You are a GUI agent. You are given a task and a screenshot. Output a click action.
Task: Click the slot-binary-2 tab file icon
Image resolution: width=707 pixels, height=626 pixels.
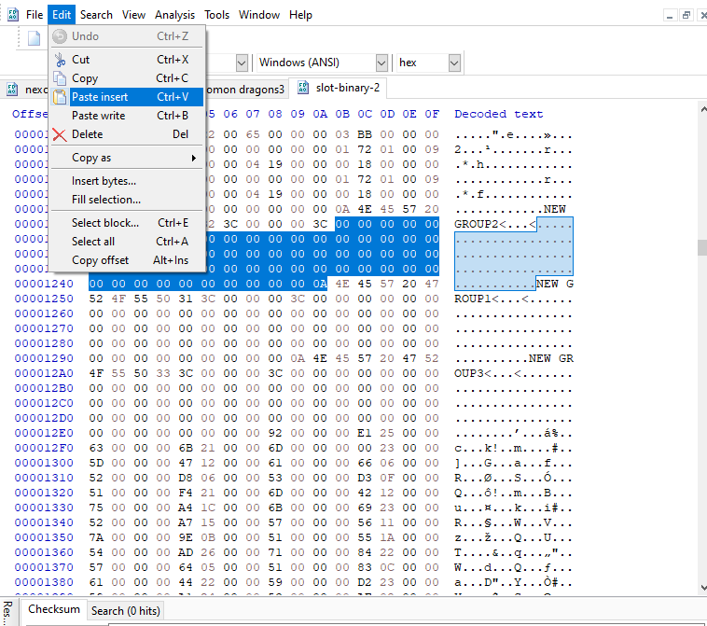click(303, 88)
